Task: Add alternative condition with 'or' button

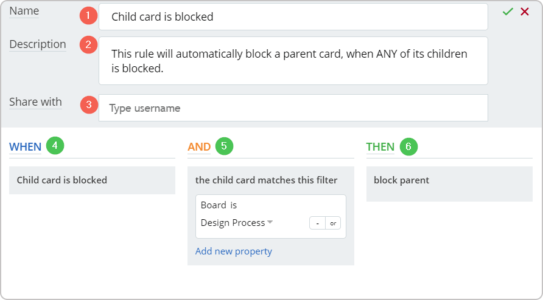Action: pyautogui.click(x=333, y=223)
